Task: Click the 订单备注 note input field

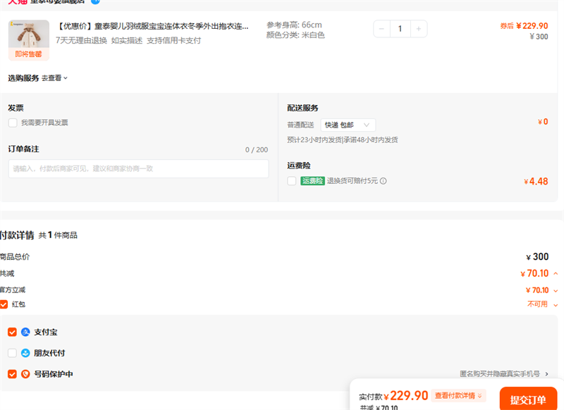Action: pyautogui.click(x=139, y=169)
